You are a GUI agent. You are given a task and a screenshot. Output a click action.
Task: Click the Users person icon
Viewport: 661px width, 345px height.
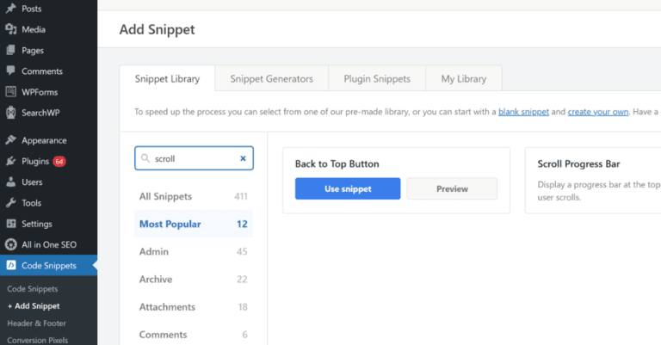pyautogui.click(x=11, y=182)
